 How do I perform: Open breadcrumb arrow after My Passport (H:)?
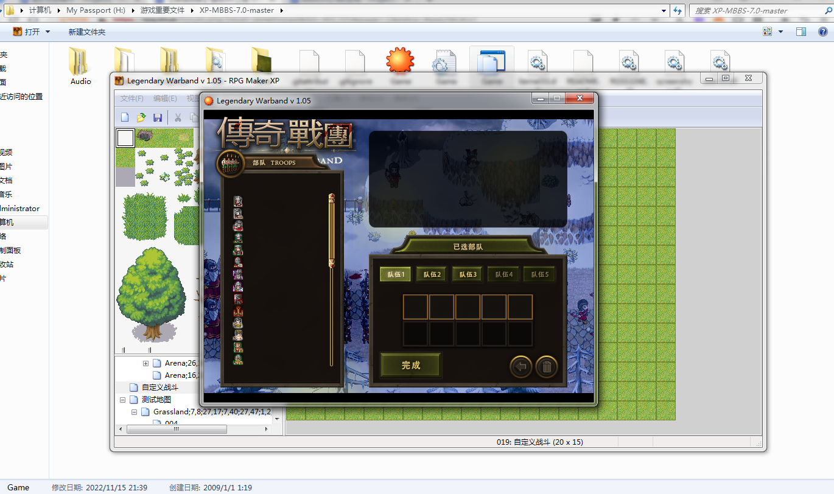click(133, 10)
